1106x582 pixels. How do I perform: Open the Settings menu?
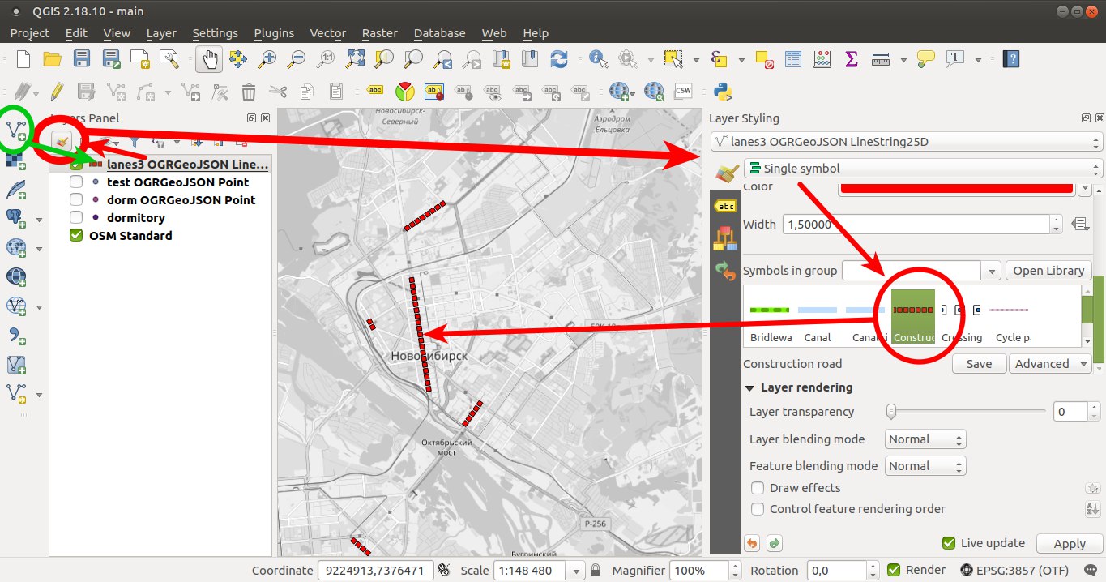(x=215, y=33)
